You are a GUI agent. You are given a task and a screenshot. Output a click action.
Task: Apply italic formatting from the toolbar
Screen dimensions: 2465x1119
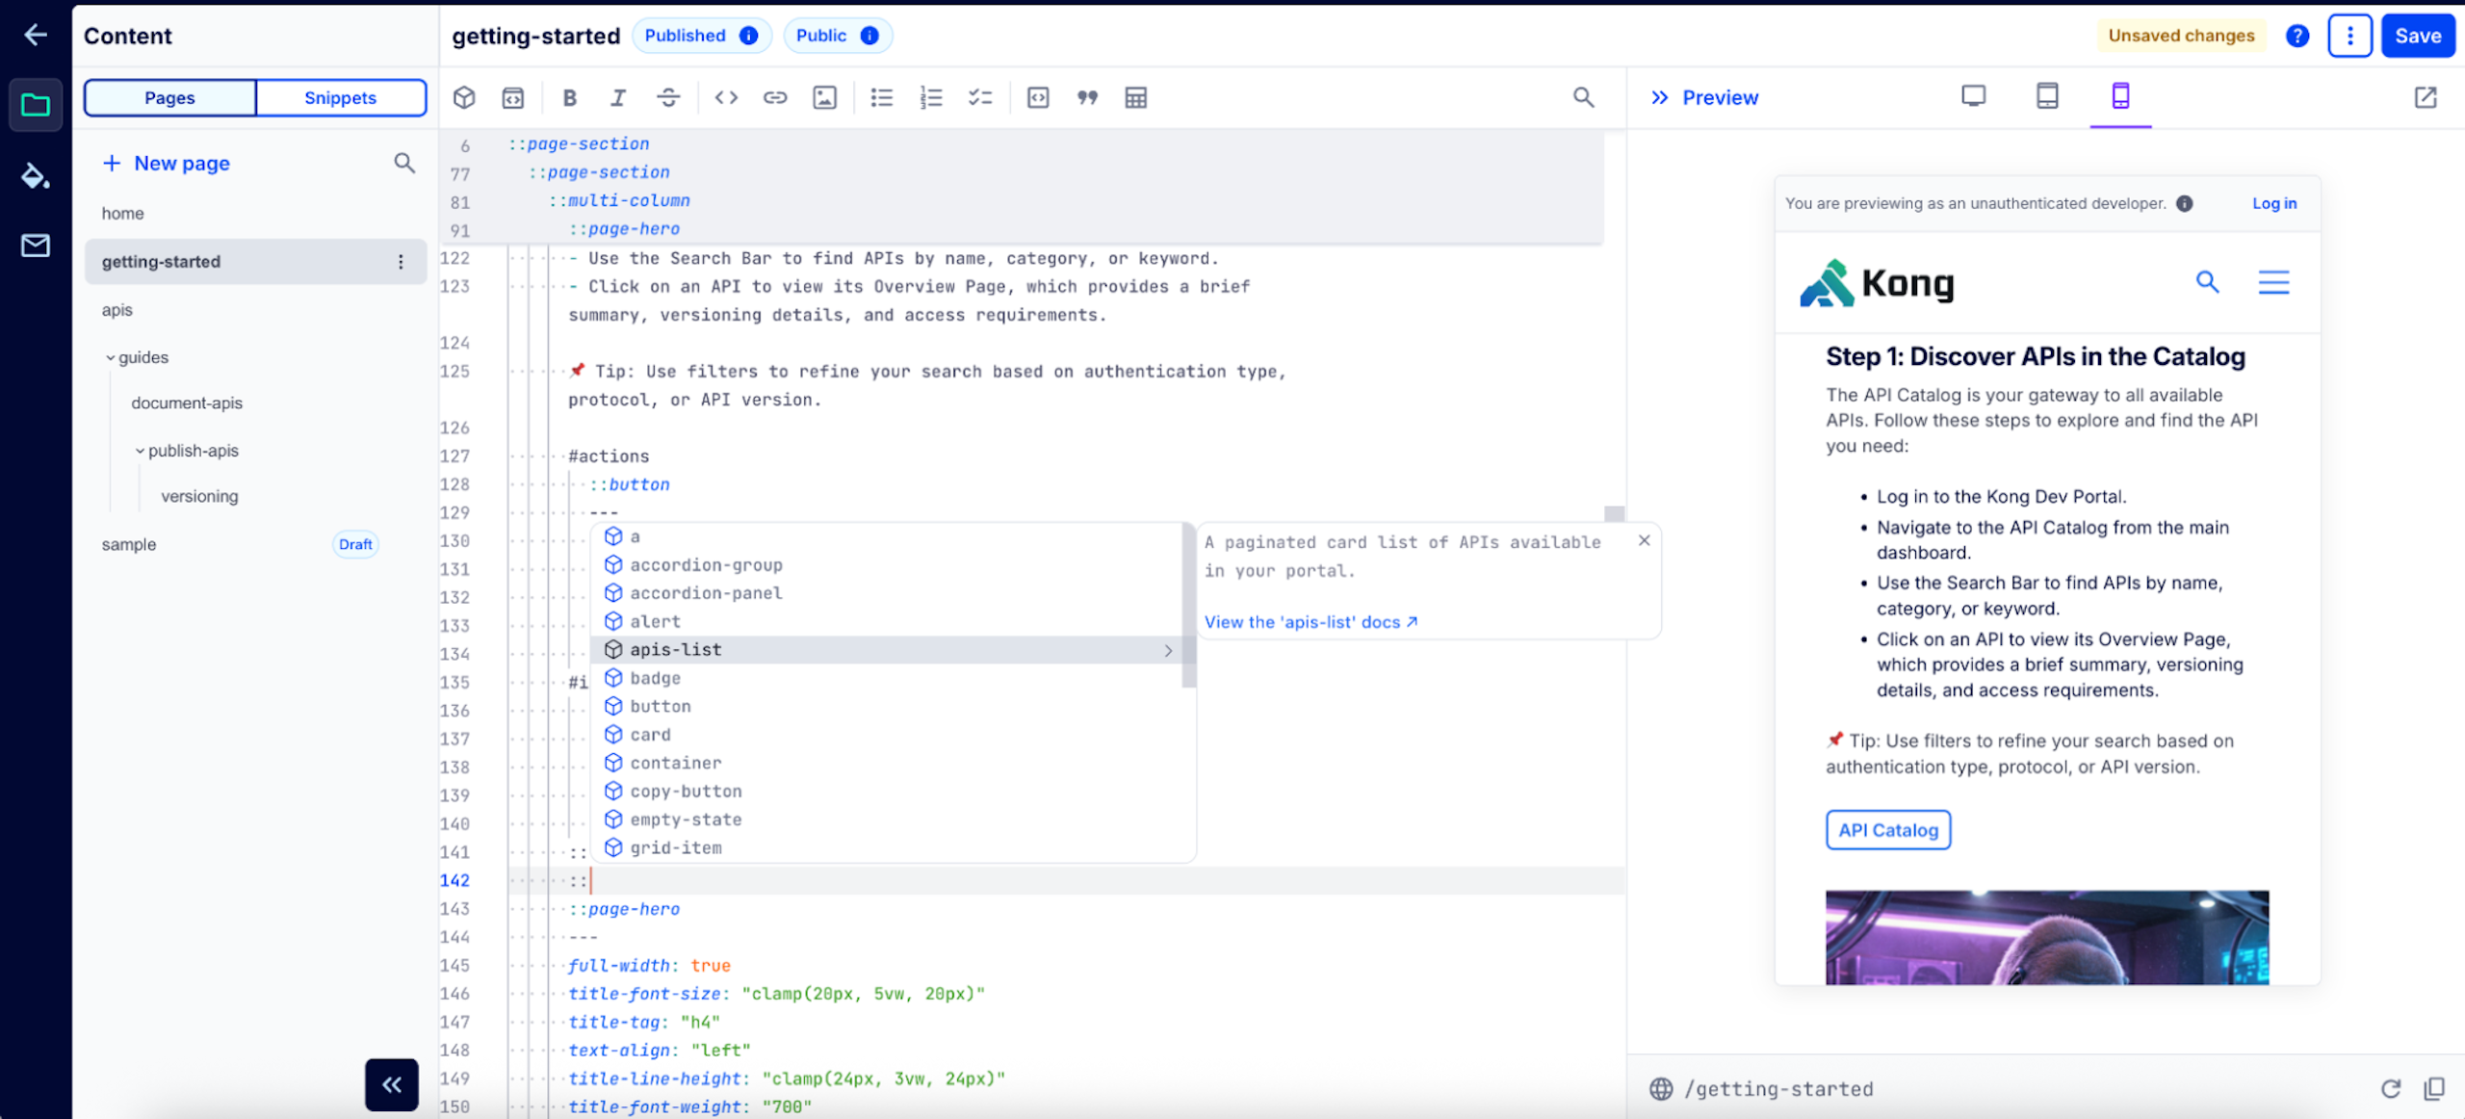[x=618, y=97]
